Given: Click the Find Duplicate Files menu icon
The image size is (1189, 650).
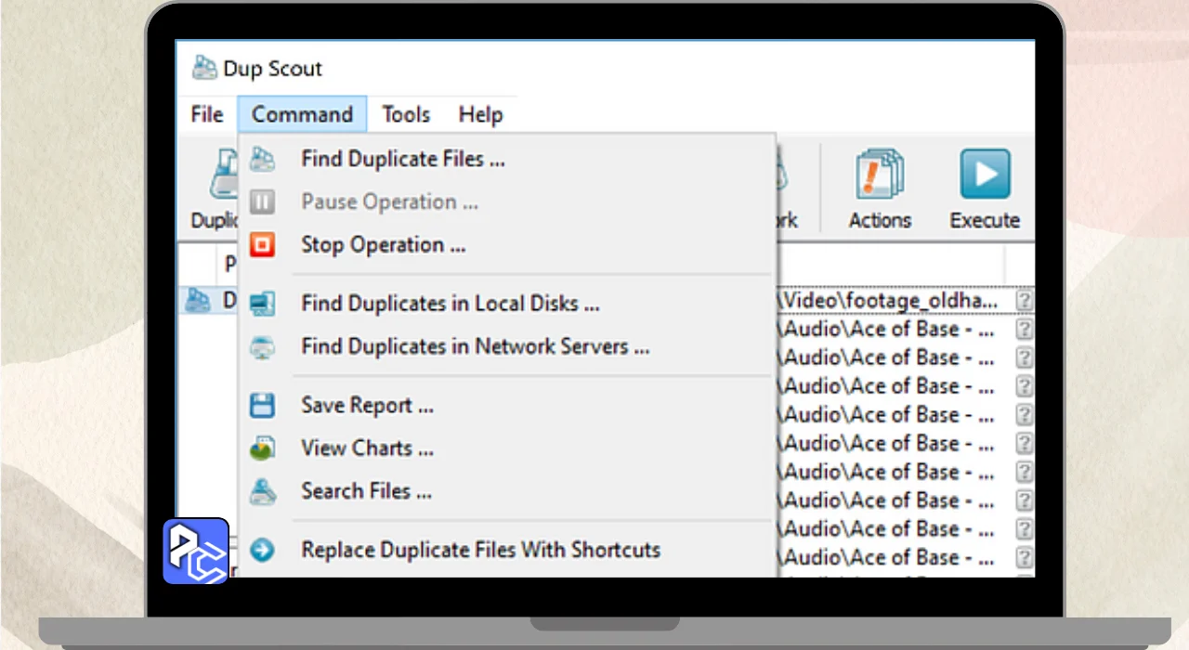Looking at the screenshot, I should click(x=263, y=159).
